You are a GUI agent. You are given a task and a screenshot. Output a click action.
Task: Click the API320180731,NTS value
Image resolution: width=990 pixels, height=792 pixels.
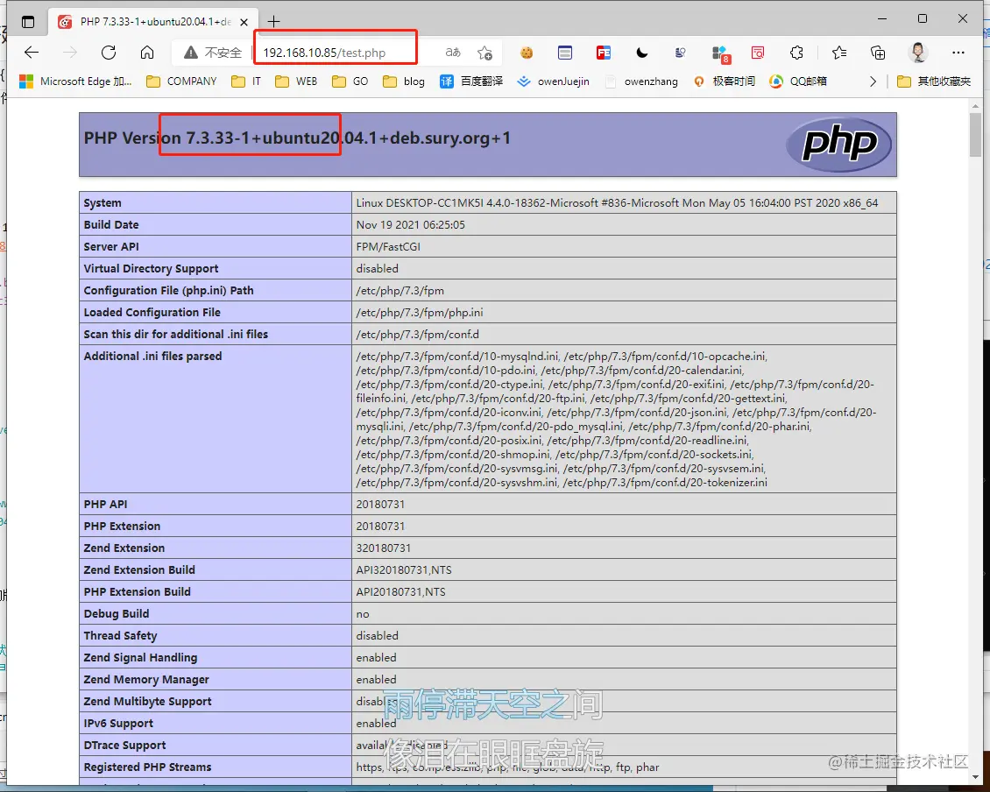(404, 569)
